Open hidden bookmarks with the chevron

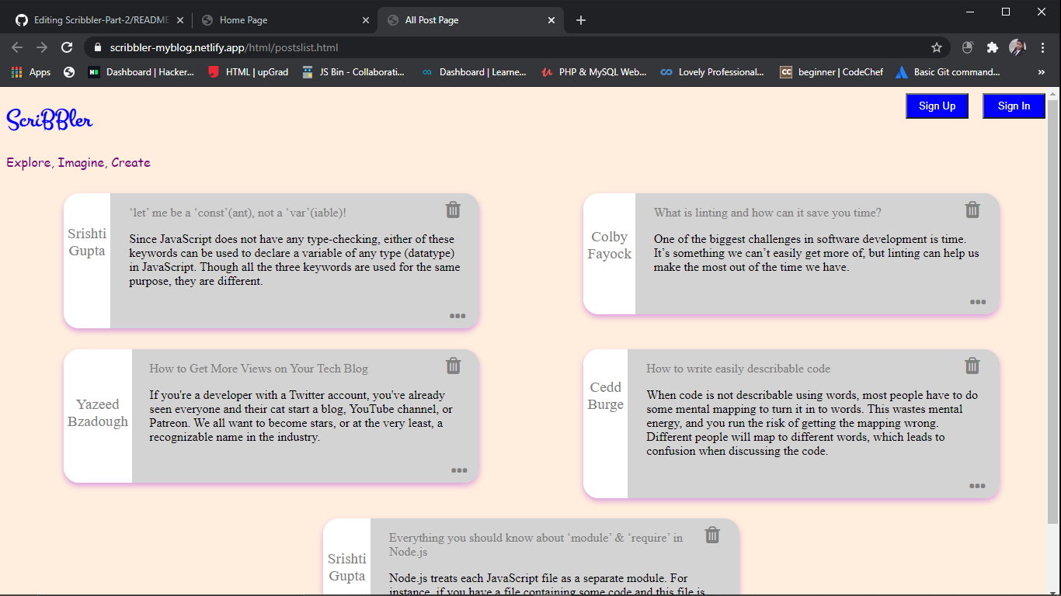tap(1042, 71)
